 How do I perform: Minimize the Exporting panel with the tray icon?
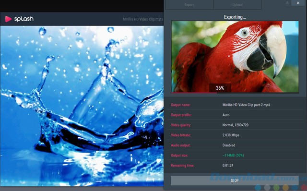coord(287,3)
